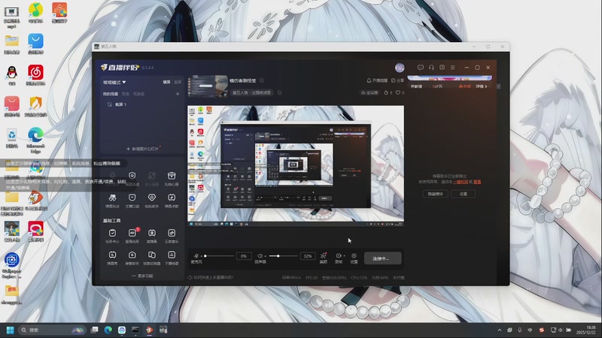
Task: Open customer service headset icon
Action: click(431, 68)
